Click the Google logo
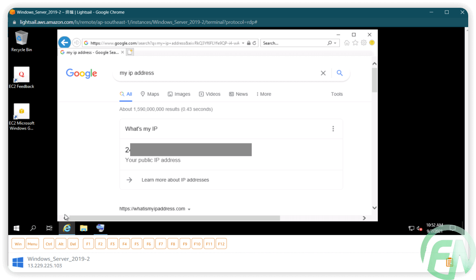476x280 pixels. click(81, 73)
